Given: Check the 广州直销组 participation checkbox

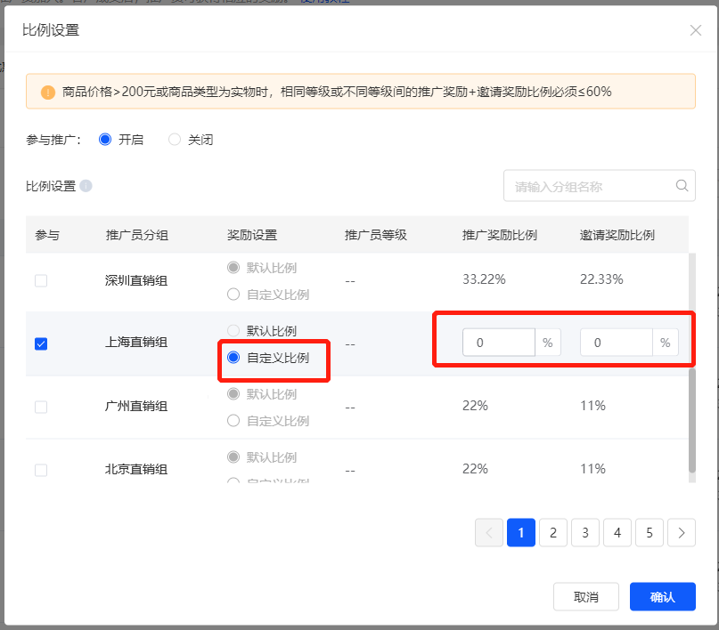Looking at the screenshot, I should (x=41, y=407).
